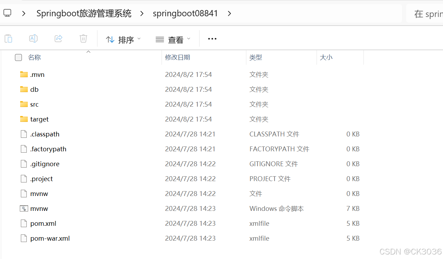Select the db folder icon

click(x=24, y=89)
